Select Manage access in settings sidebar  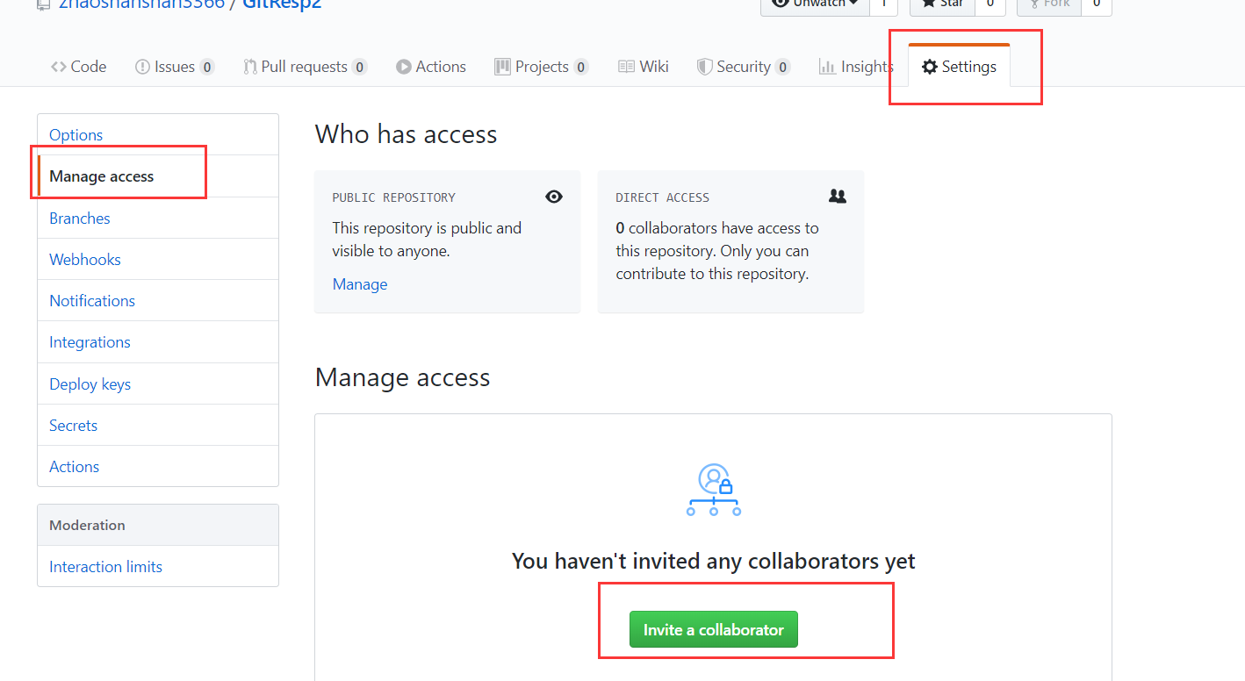(x=158, y=176)
